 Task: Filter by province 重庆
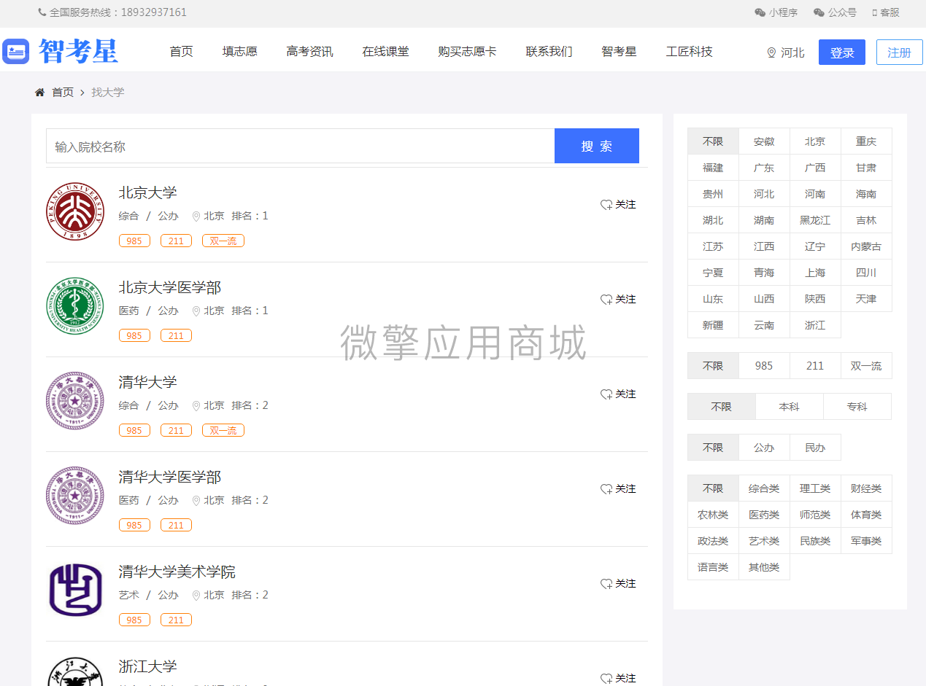tap(866, 141)
